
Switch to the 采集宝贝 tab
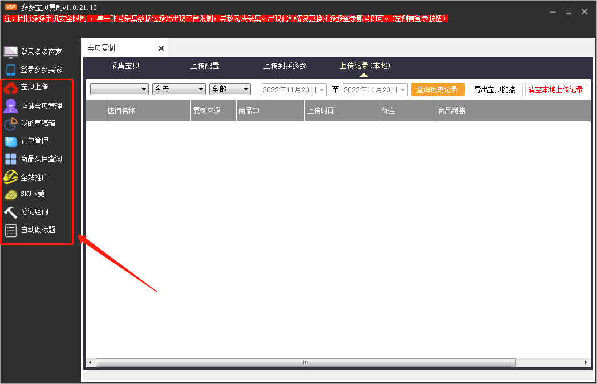coord(126,66)
